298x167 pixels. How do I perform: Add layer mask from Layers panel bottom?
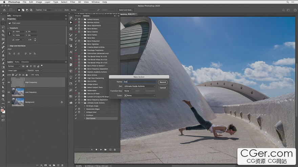point(45,165)
